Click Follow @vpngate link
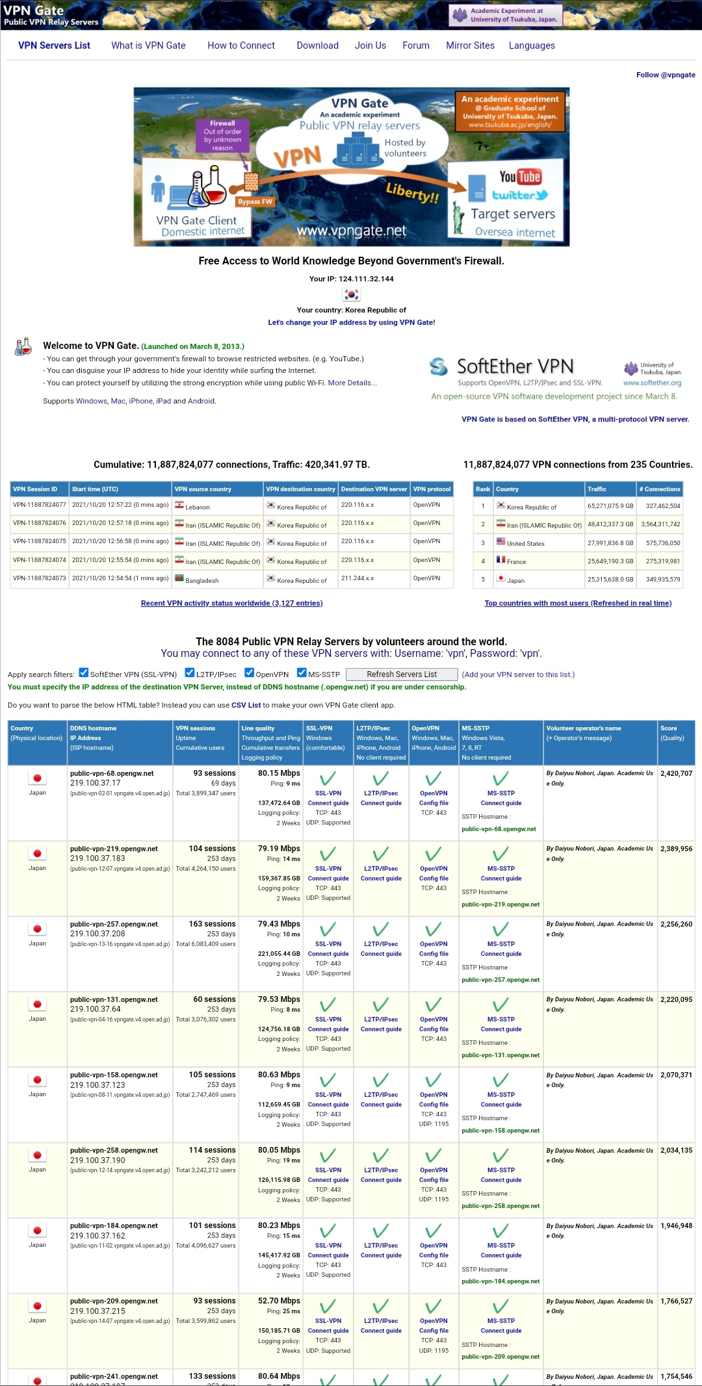702x1386 pixels. click(x=666, y=75)
